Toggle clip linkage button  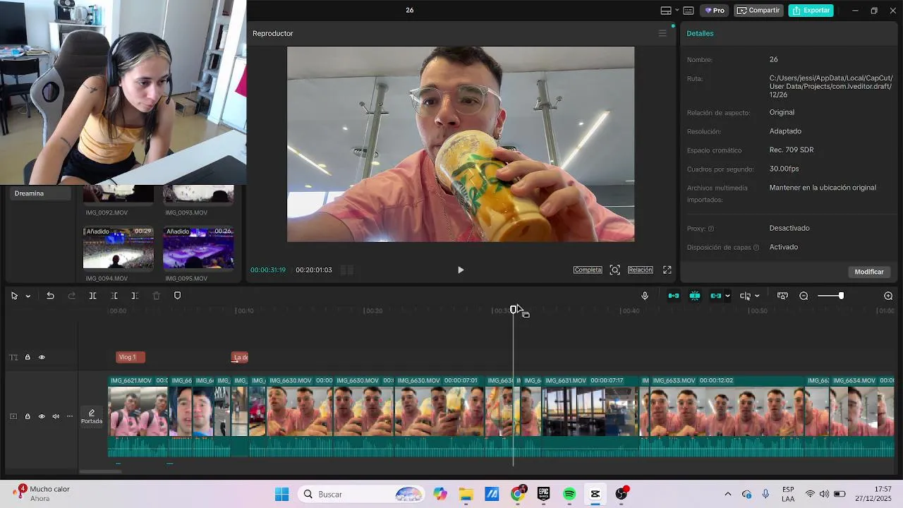[x=716, y=296]
